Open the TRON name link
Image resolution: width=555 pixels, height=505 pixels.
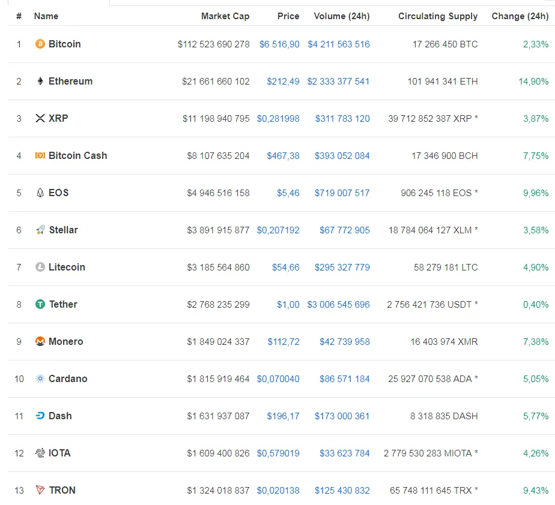[62, 490]
